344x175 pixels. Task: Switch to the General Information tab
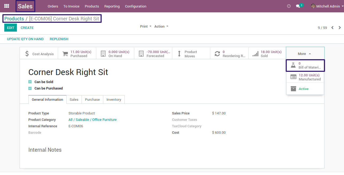47,99
